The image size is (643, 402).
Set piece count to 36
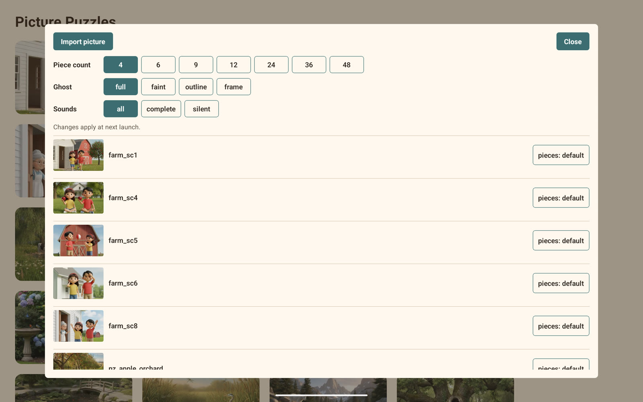point(309,65)
